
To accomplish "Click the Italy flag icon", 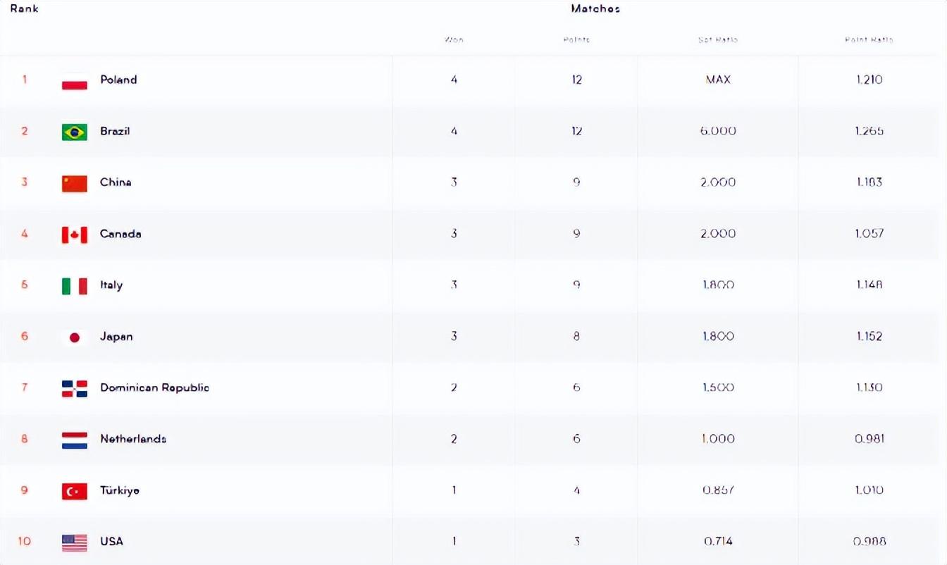I will coord(75,286).
